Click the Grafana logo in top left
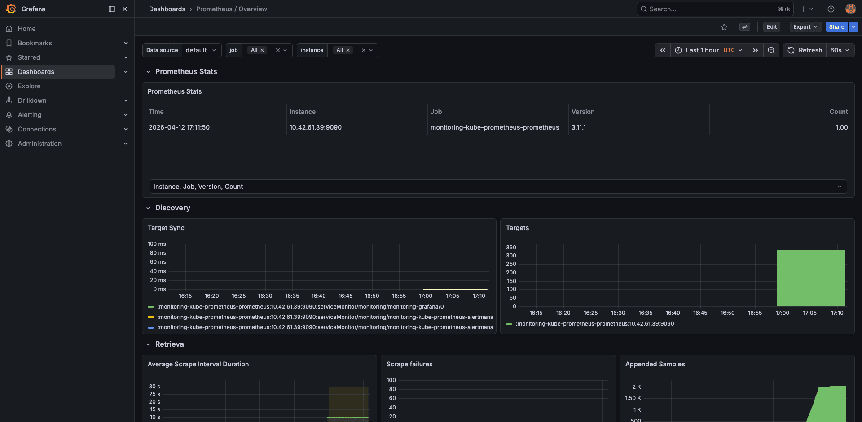Viewport: 862px width, 422px height. [x=10, y=9]
